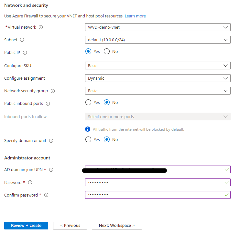Viewport: 240px width, 233px height.
Task: Select No for Public inbound ports
Action: pos(107,102)
